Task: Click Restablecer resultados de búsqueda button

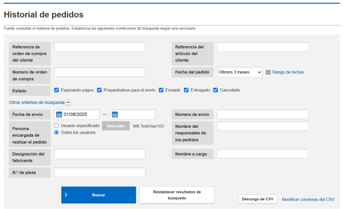Action: coord(177,195)
